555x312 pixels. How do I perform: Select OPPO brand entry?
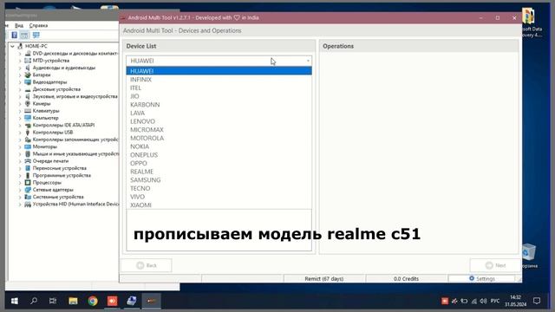click(x=219, y=163)
